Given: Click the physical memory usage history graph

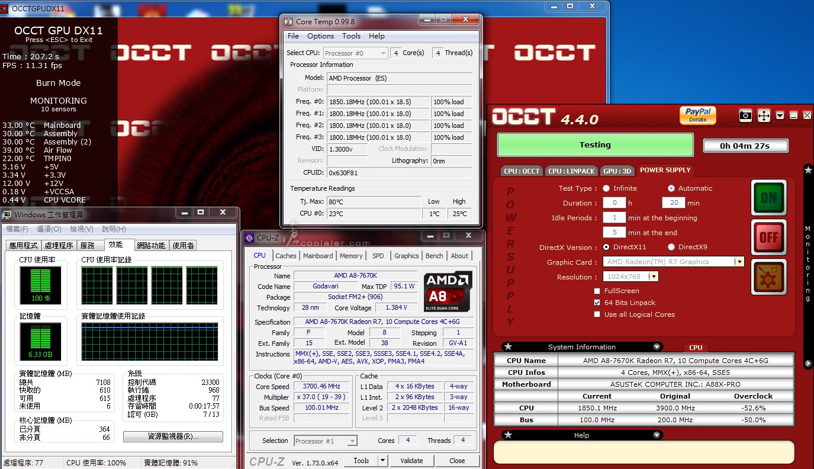Looking at the screenshot, I should (150, 342).
